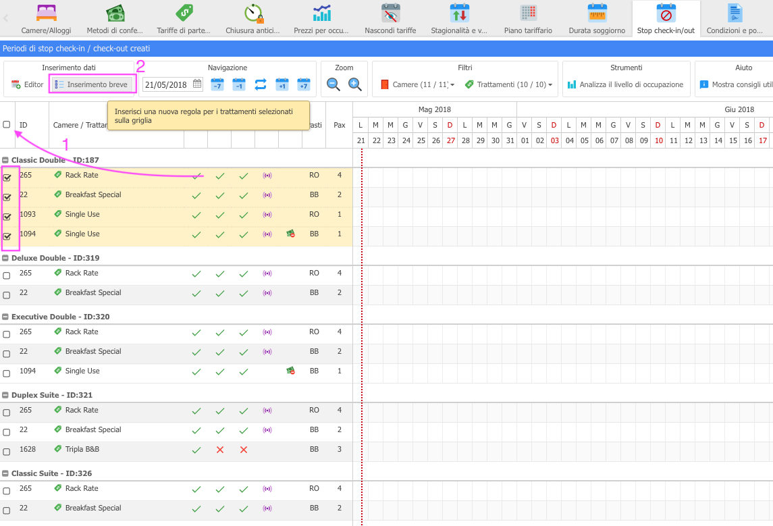Open the Piano tariffario tab

pos(528,19)
